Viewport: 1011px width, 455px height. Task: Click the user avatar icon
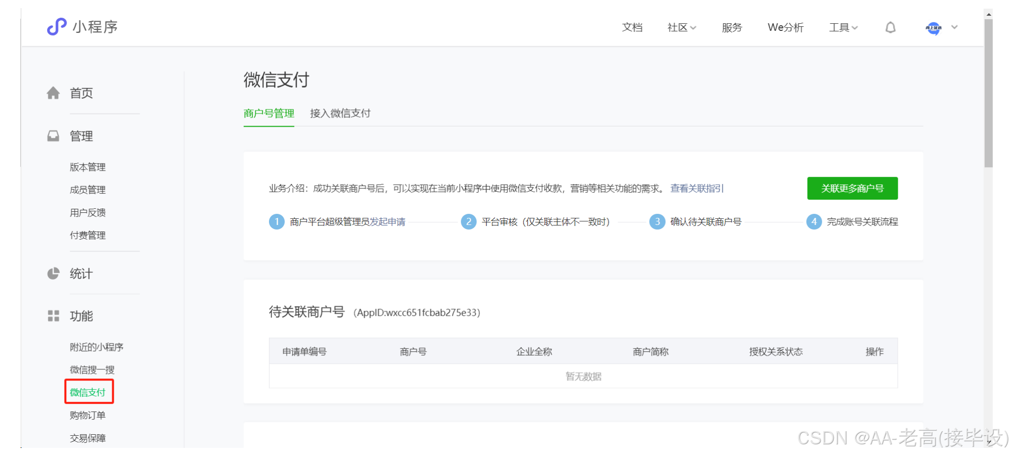(x=933, y=28)
